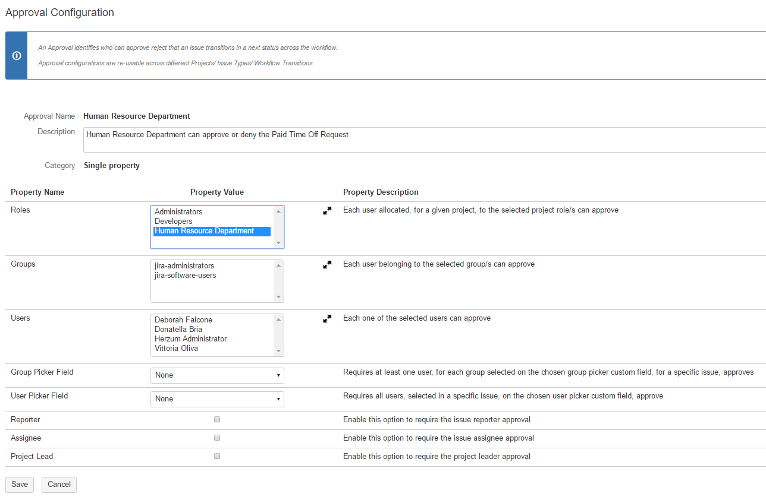Select Administrators in the Roles list

tap(178, 212)
